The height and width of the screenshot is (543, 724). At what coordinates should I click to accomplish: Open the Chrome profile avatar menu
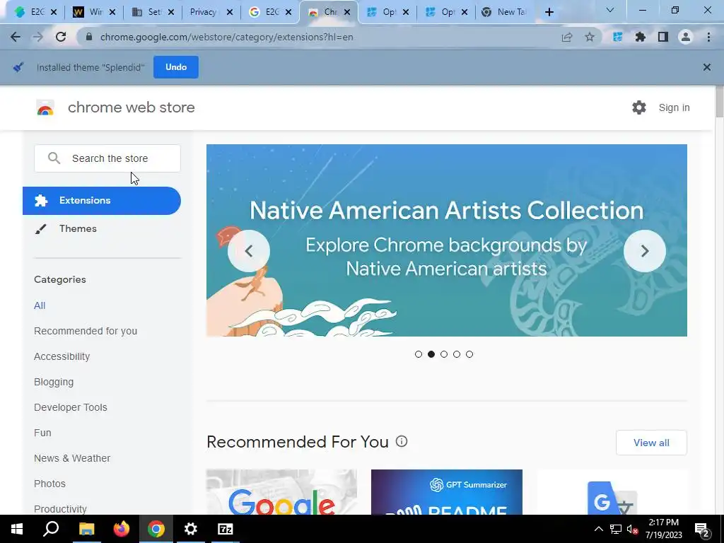tap(686, 37)
